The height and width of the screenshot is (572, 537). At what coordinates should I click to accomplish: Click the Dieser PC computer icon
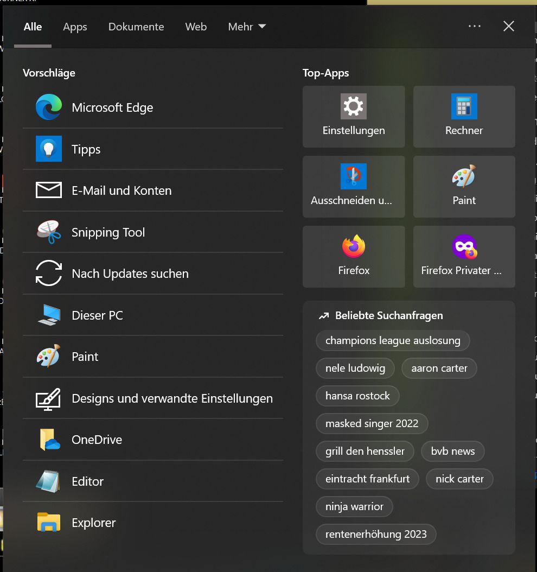[x=49, y=315]
